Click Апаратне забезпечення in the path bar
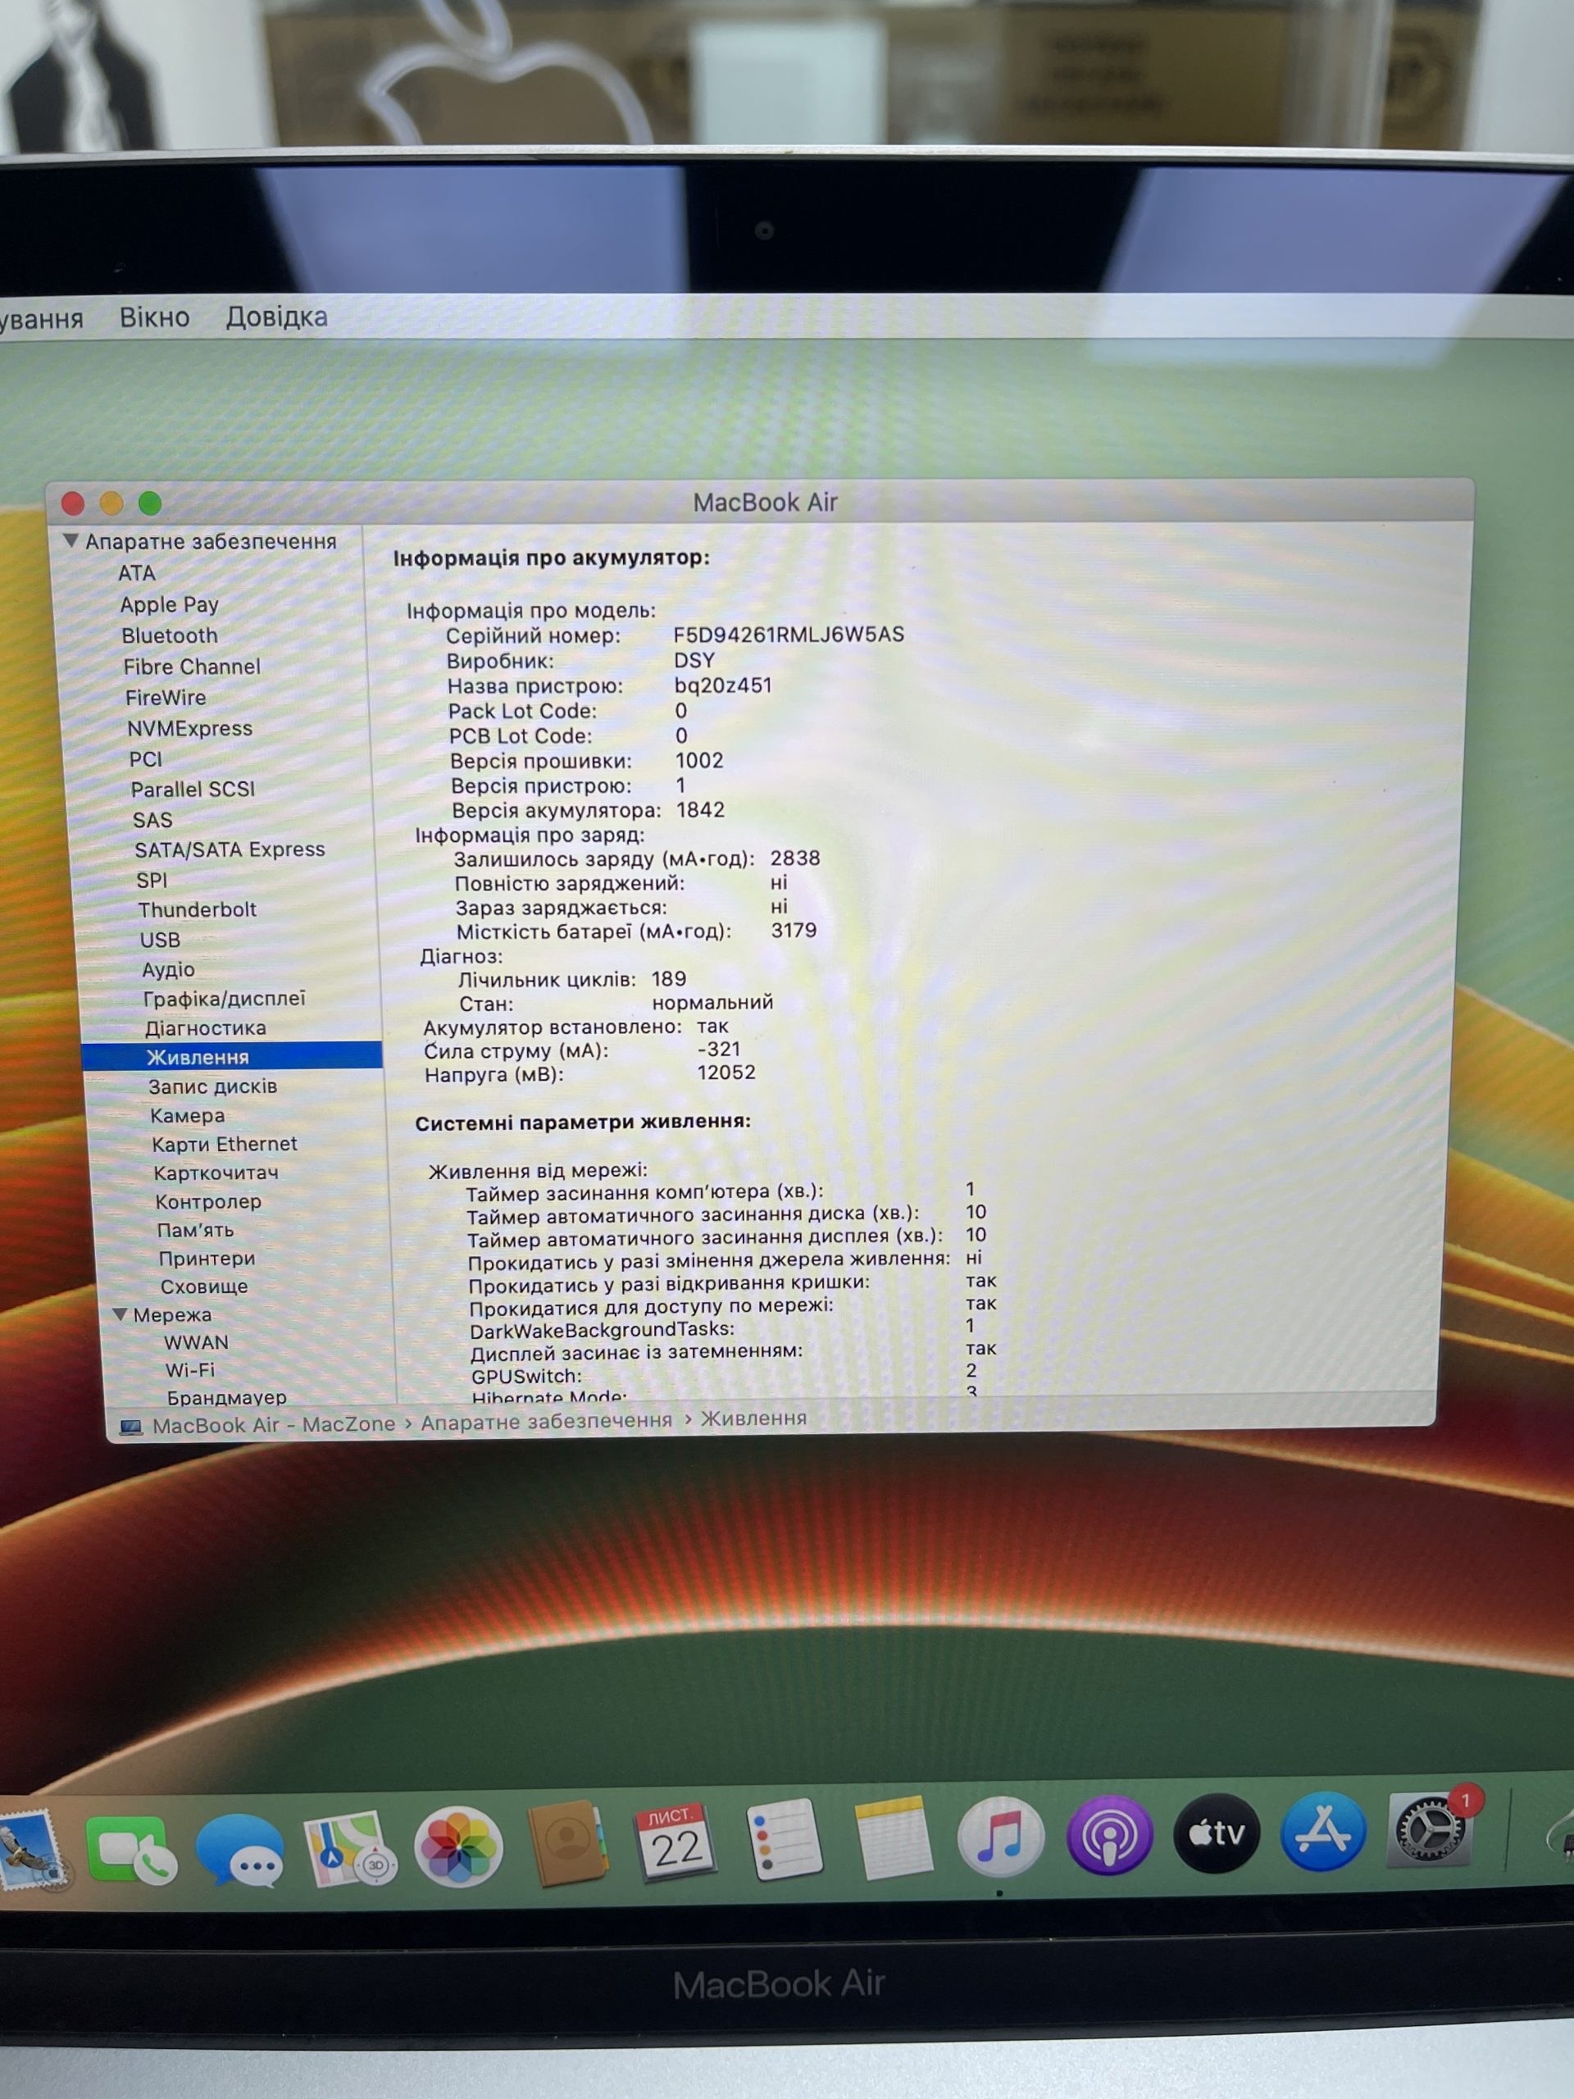The image size is (1574, 2099). coord(547,1422)
